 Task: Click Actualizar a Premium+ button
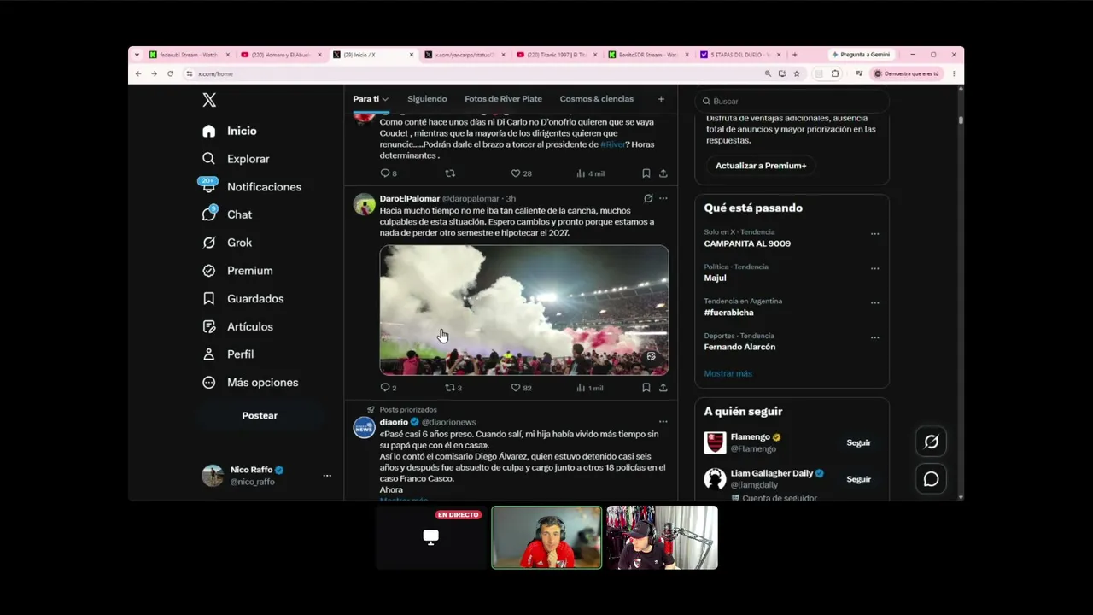click(761, 166)
